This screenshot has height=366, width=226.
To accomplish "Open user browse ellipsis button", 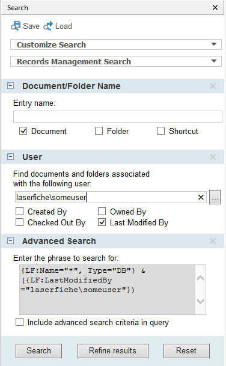I will coord(215,197).
